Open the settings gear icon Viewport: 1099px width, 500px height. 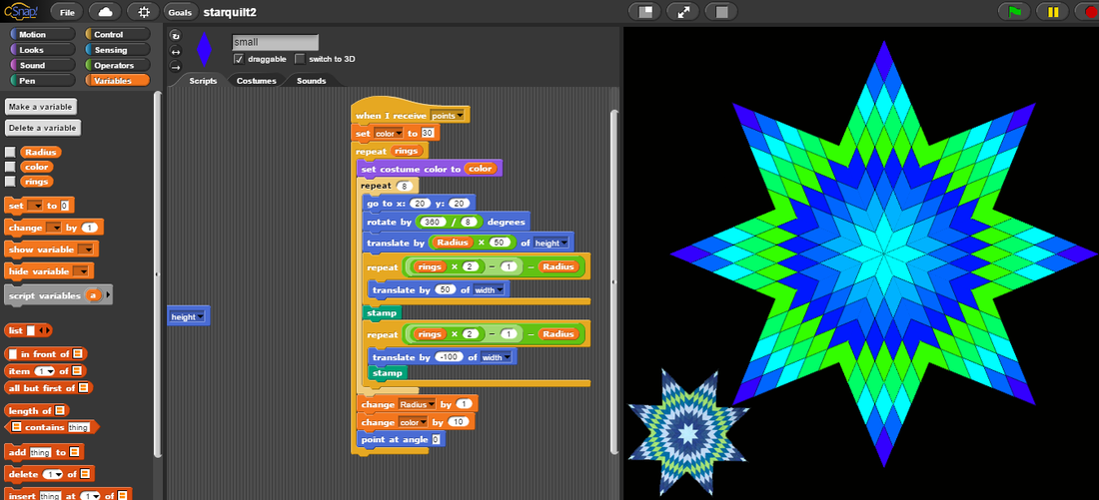coord(144,12)
